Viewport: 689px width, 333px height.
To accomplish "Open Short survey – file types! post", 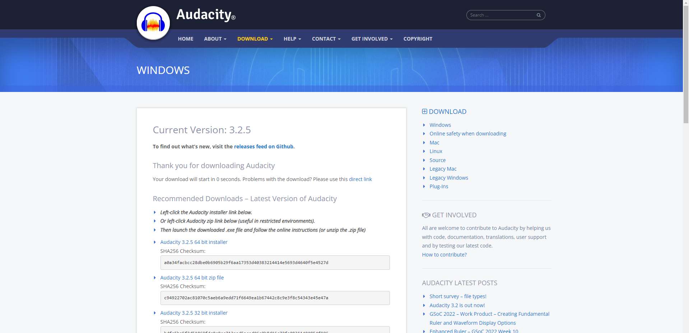I will pyautogui.click(x=458, y=296).
